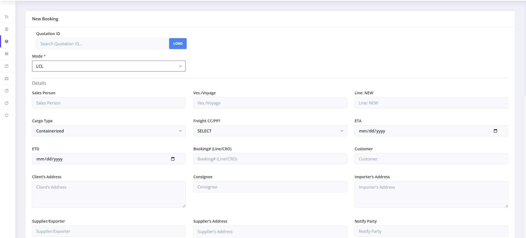Focus the Sales Person input

tap(109, 103)
